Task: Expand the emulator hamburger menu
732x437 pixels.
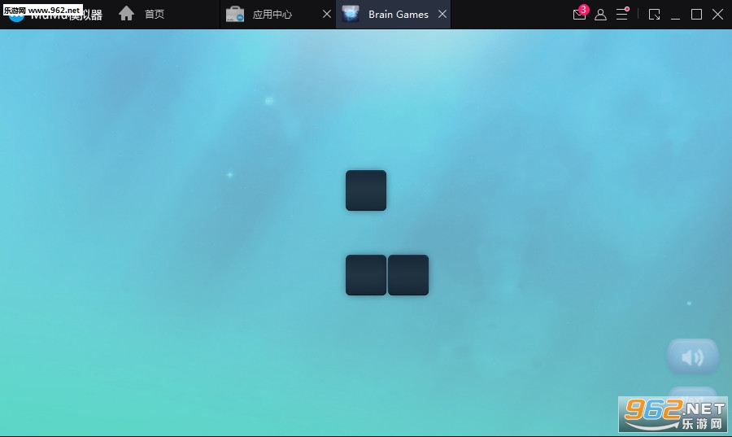Action: pyautogui.click(x=621, y=15)
